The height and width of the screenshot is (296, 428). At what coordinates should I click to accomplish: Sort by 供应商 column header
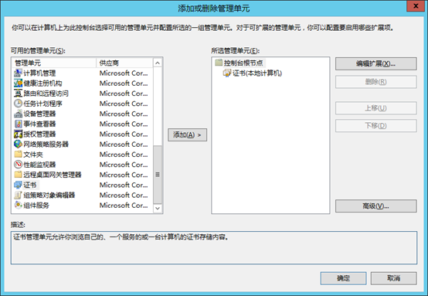(x=124, y=63)
